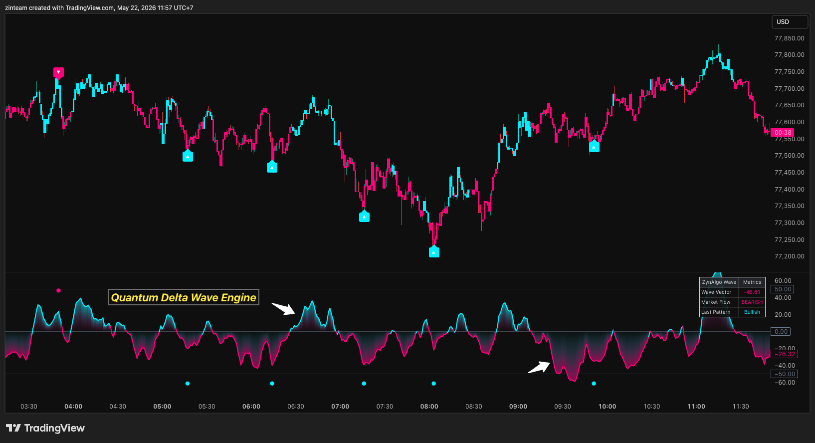This screenshot has height=443, width=815.
Task: Select the price chart buy marker between 05:00 and 05:30
Action: coord(188,156)
